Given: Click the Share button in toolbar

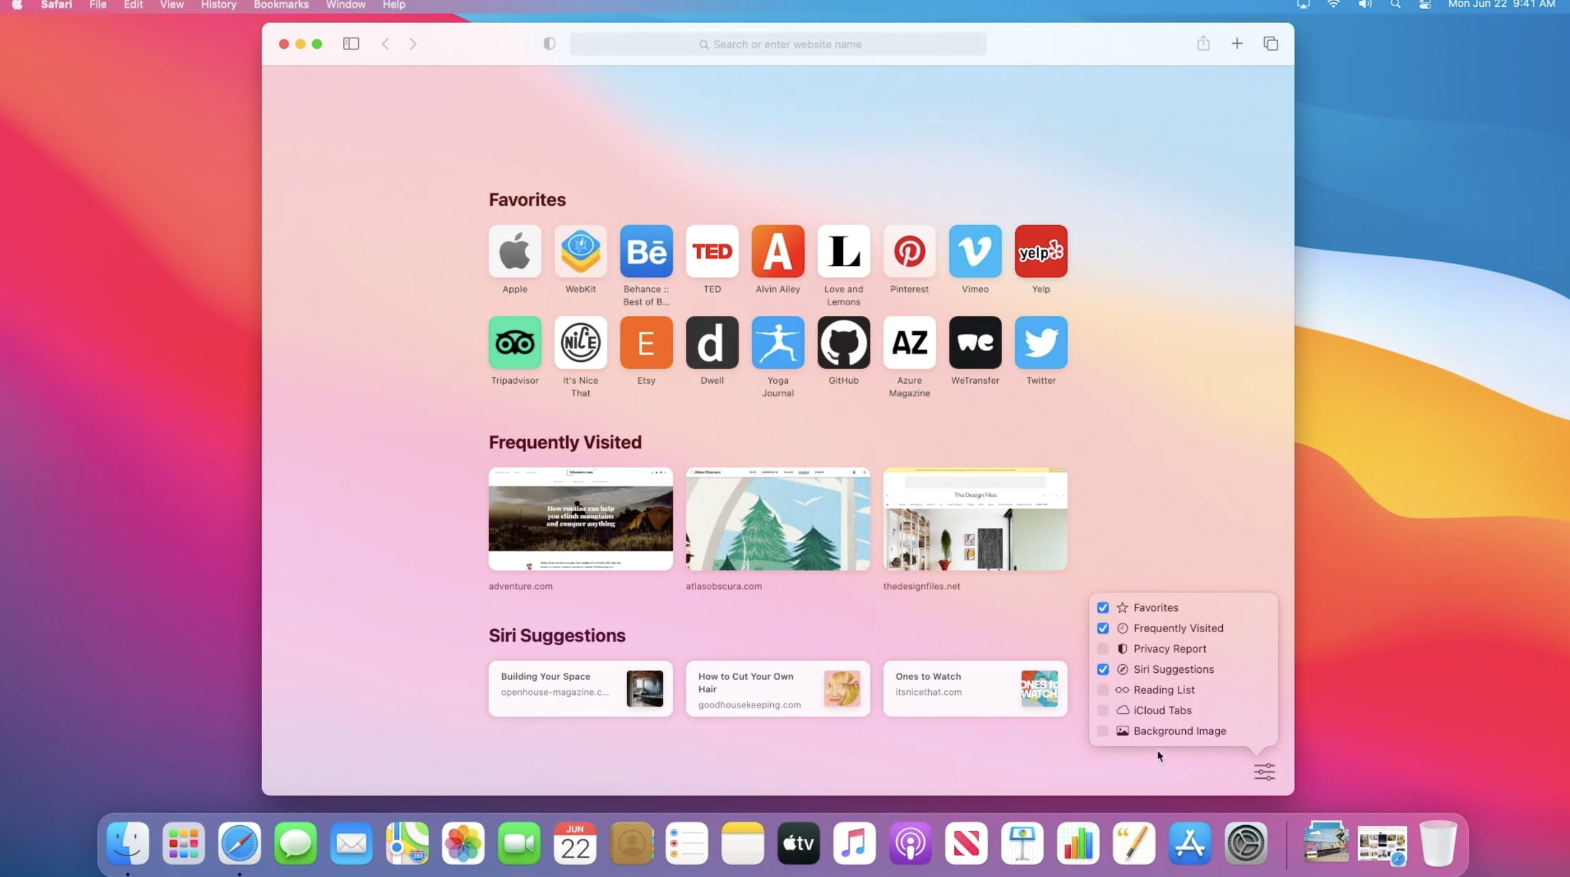Looking at the screenshot, I should 1203,43.
